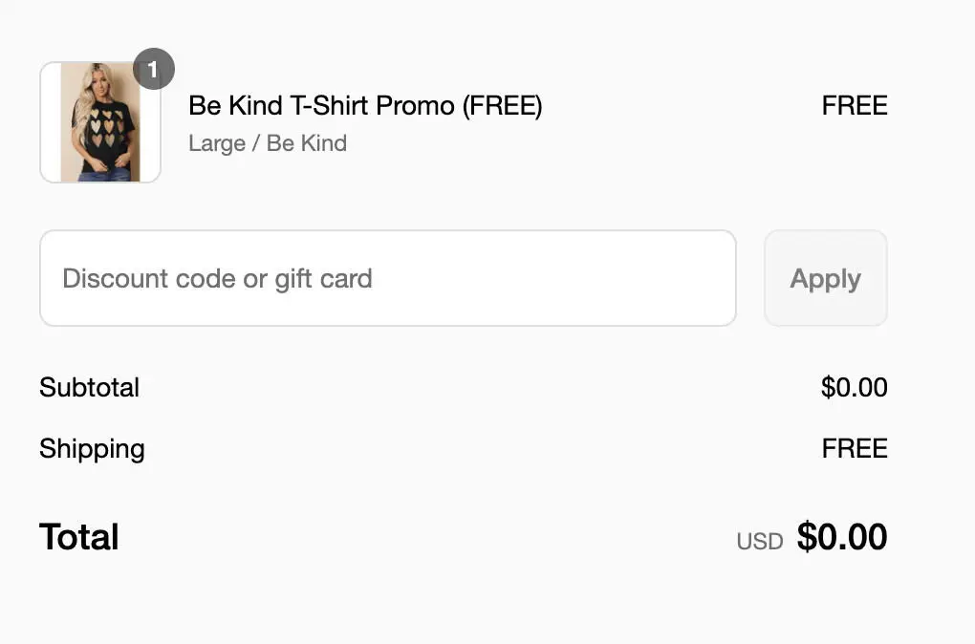Click the Subtotal label

89,387
